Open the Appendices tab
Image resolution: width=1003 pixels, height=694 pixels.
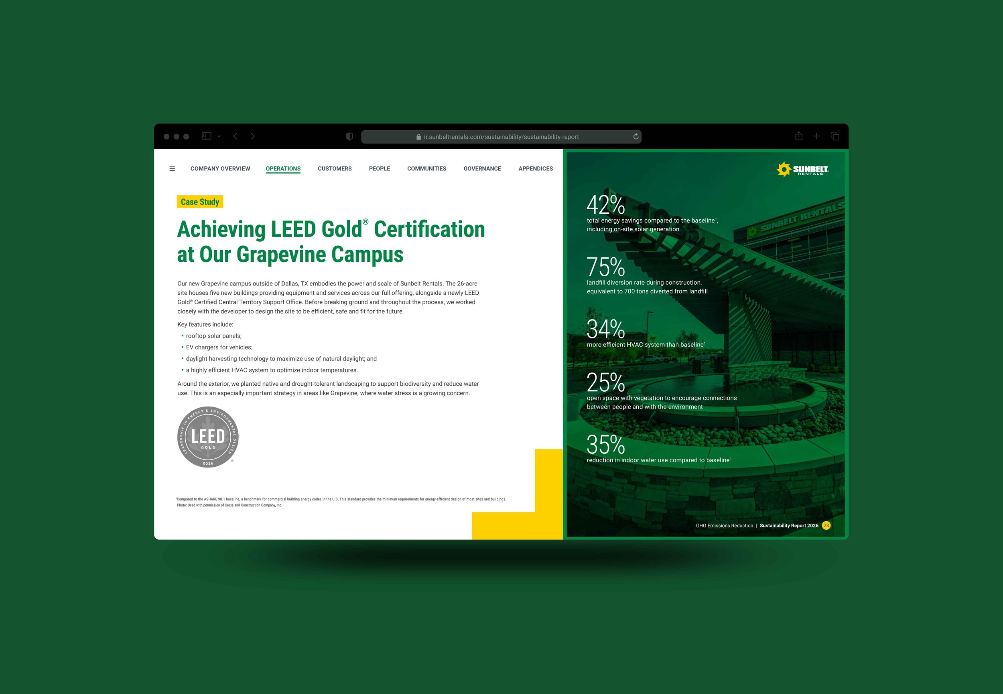[536, 169]
